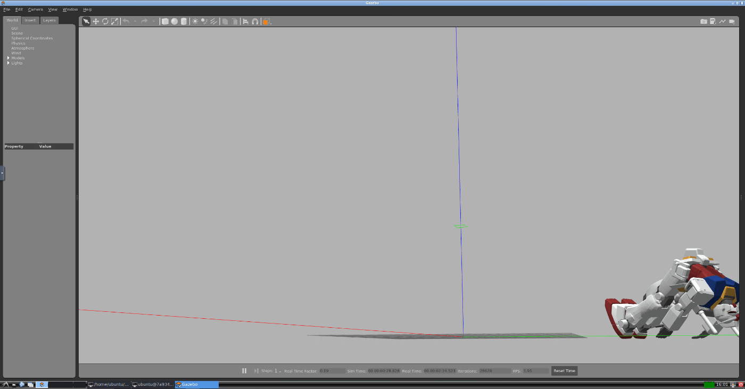Select Spherical Coordinates in world tree

click(x=32, y=38)
